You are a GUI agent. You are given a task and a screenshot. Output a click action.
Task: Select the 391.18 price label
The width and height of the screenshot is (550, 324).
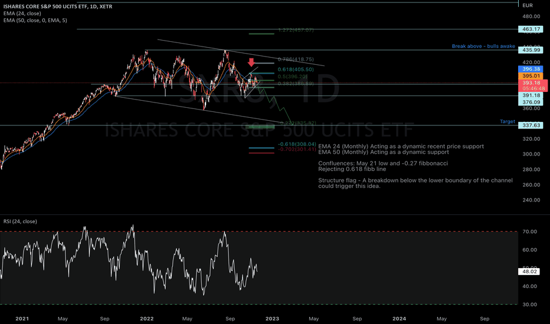pyautogui.click(x=531, y=95)
